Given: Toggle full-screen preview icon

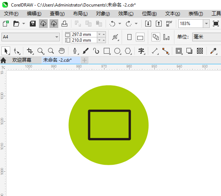Looking at the screenshot, I should click(216, 24).
